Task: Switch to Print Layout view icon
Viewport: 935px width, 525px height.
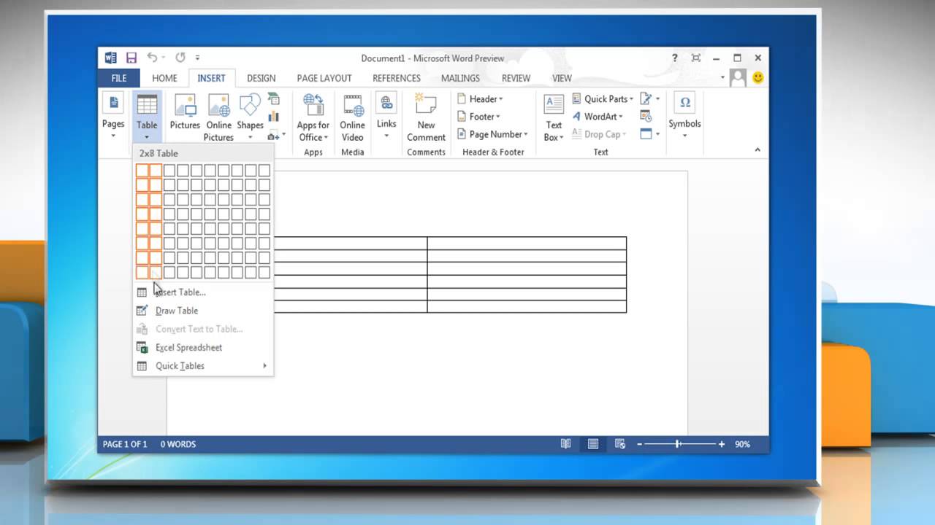Action: (x=593, y=444)
